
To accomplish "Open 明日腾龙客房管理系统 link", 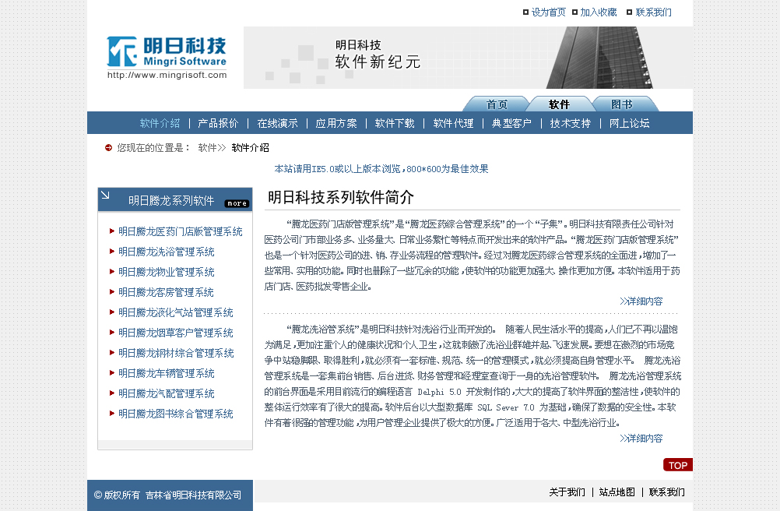I will pos(166,292).
